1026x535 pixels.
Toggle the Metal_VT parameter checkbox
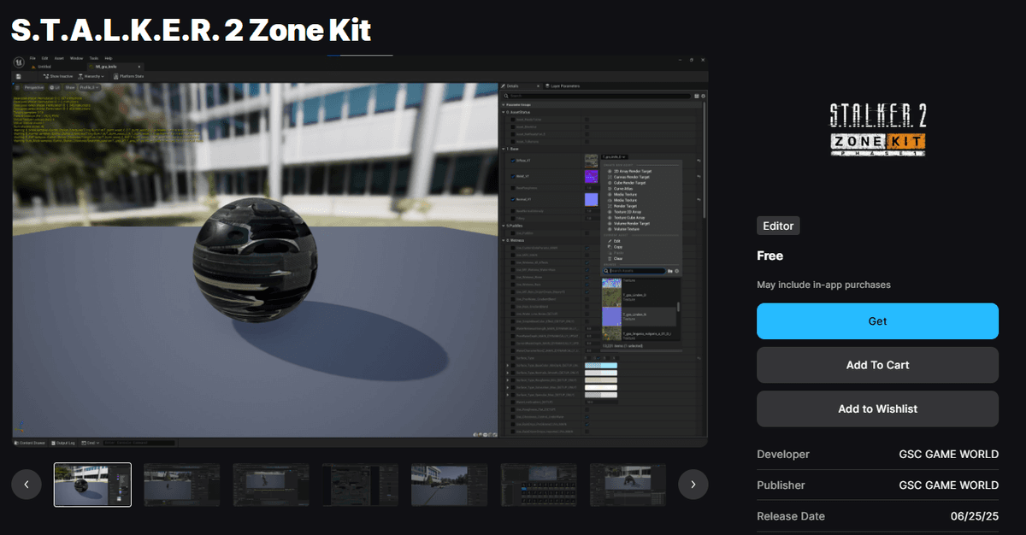(x=512, y=176)
